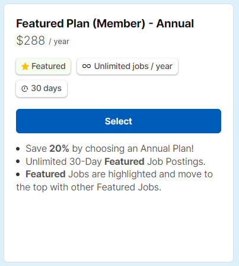239x266 pixels.
Task: Click the infinity symbol icon
Action: point(87,66)
